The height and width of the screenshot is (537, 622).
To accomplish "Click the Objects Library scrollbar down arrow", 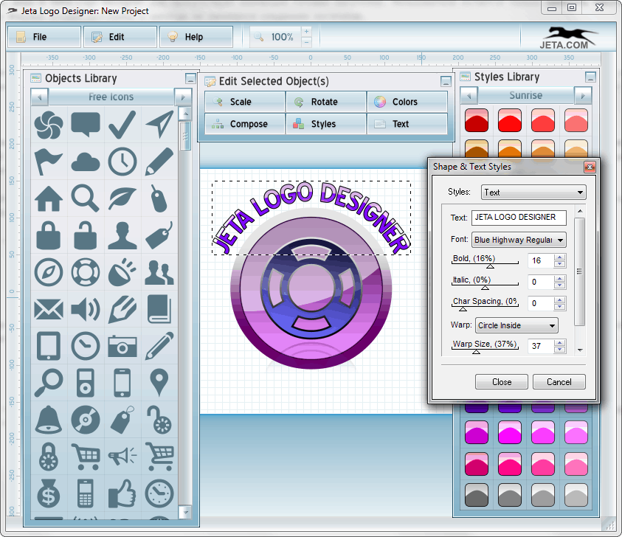I will tap(185, 512).
